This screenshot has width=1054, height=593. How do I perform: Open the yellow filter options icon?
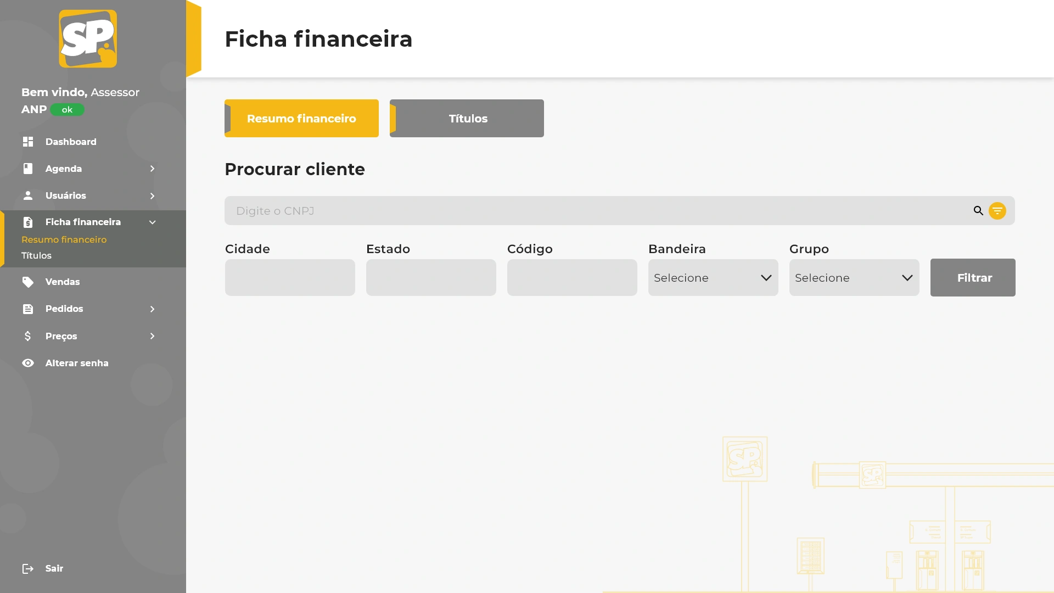(x=997, y=211)
